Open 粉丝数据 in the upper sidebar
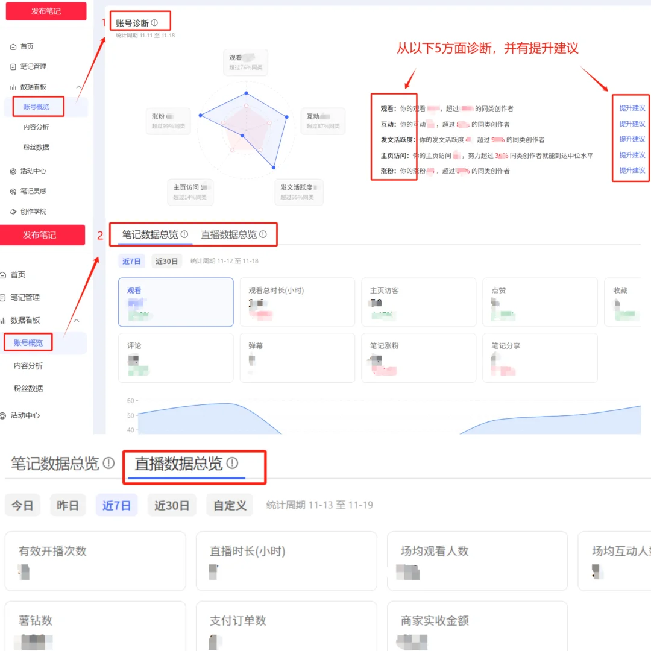651x651 pixels. coord(36,147)
